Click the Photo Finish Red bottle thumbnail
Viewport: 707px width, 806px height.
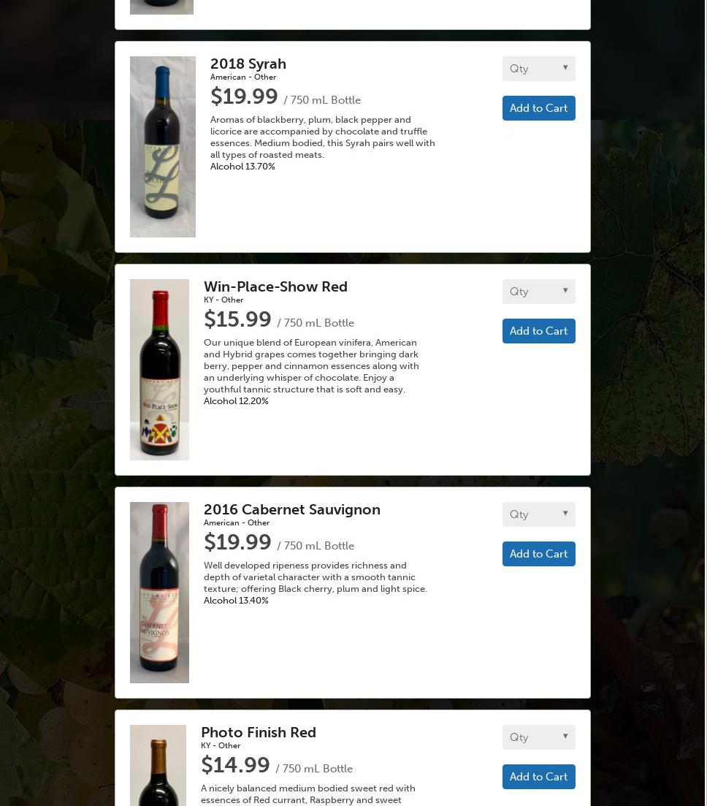click(158, 765)
